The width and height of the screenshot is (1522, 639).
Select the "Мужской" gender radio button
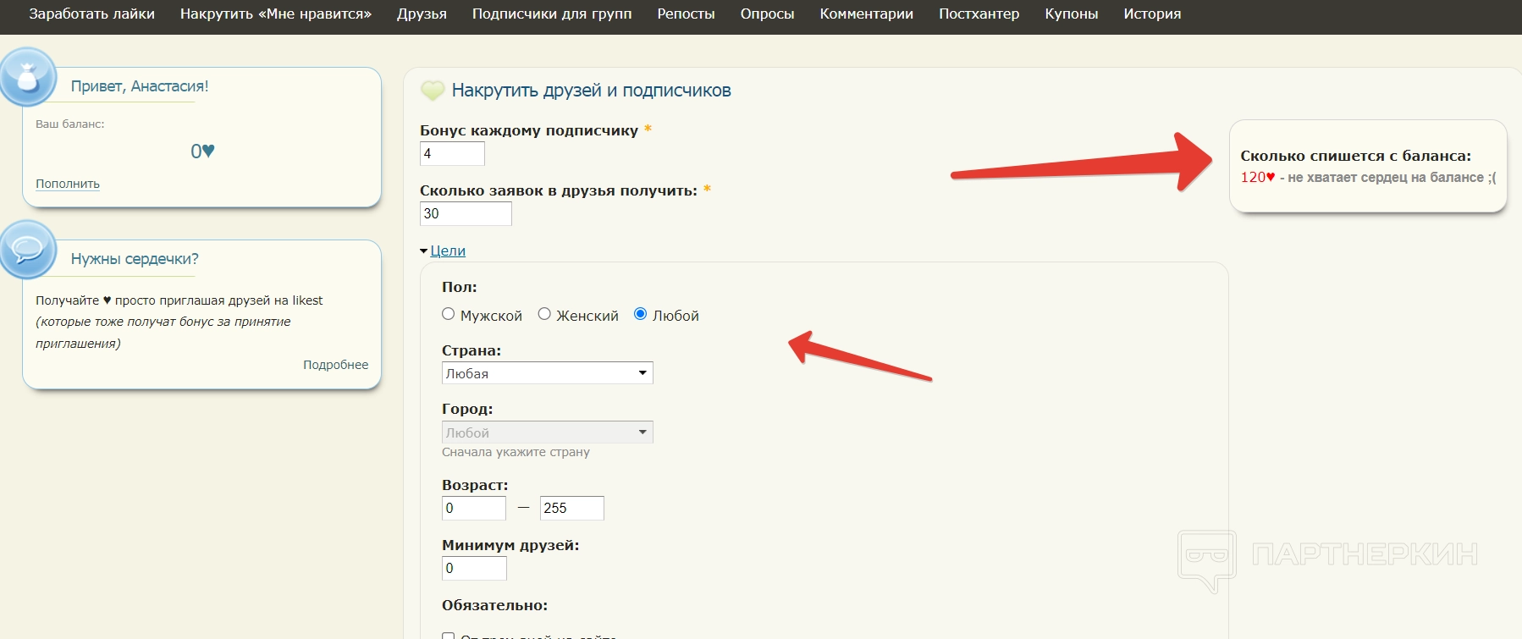click(449, 314)
